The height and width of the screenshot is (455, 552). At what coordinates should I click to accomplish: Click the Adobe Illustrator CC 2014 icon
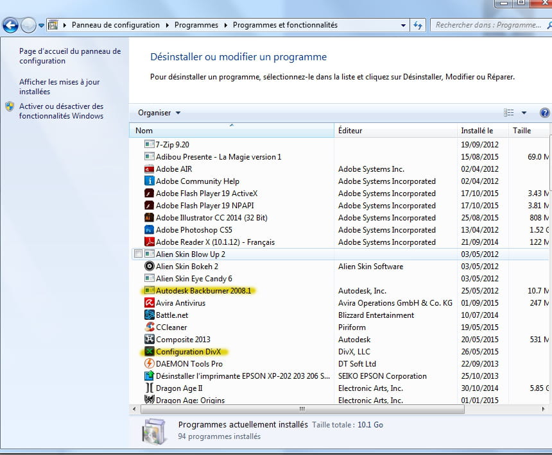[150, 217]
